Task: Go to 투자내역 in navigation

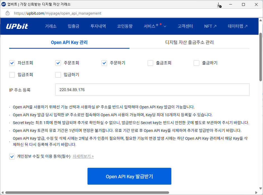Action: (x=98, y=26)
